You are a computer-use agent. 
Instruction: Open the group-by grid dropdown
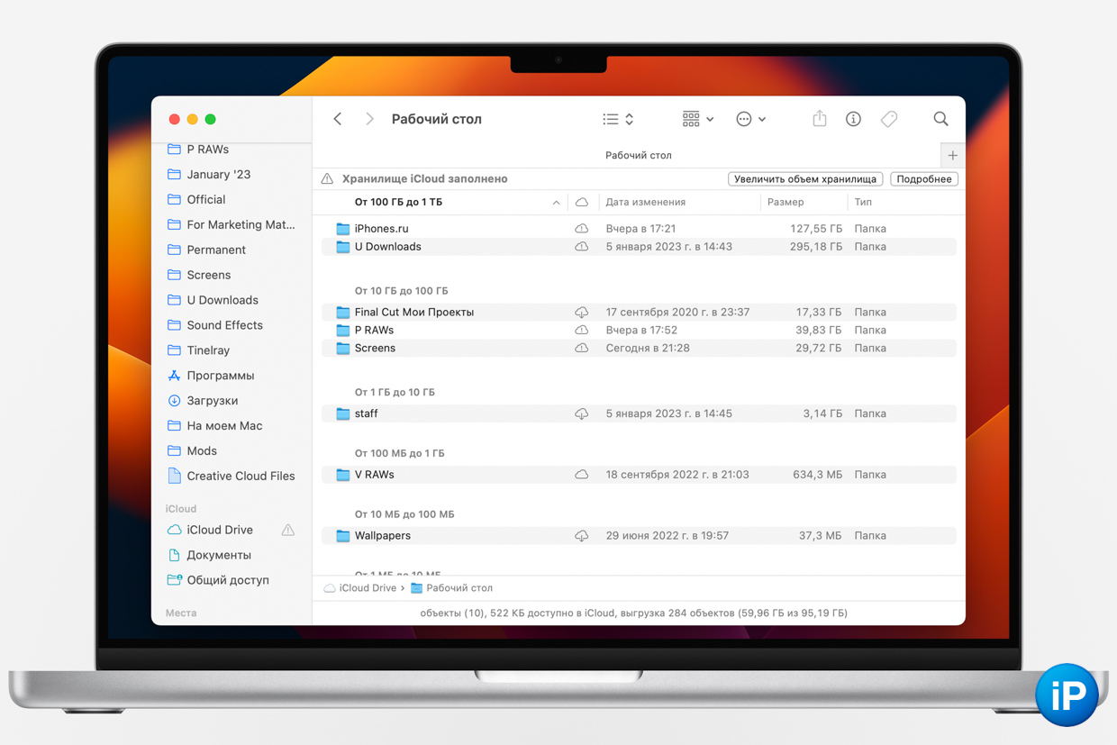[698, 119]
